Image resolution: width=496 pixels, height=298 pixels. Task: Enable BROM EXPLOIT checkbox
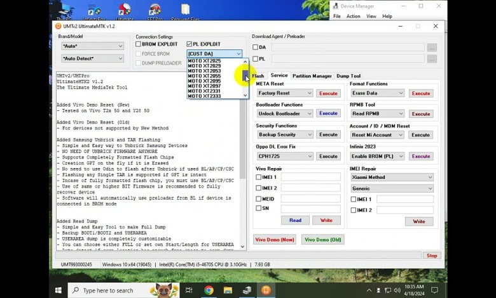pyautogui.click(x=138, y=44)
